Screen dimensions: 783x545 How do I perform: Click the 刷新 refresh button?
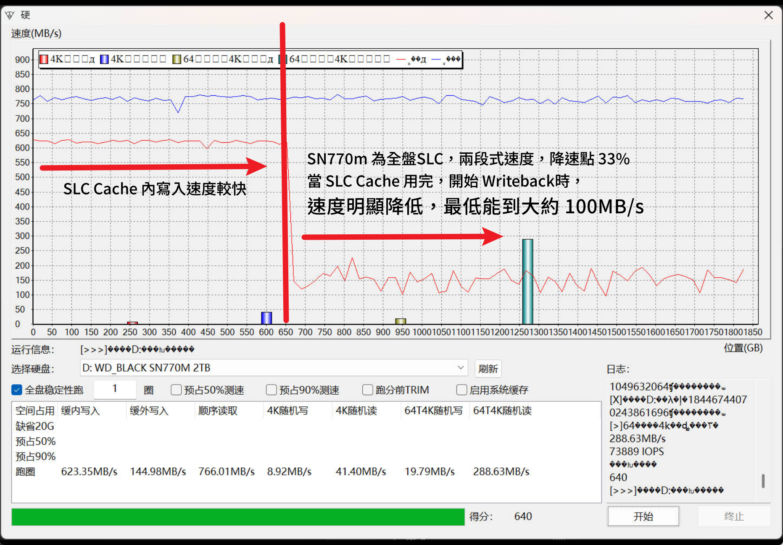click(488, 369)
